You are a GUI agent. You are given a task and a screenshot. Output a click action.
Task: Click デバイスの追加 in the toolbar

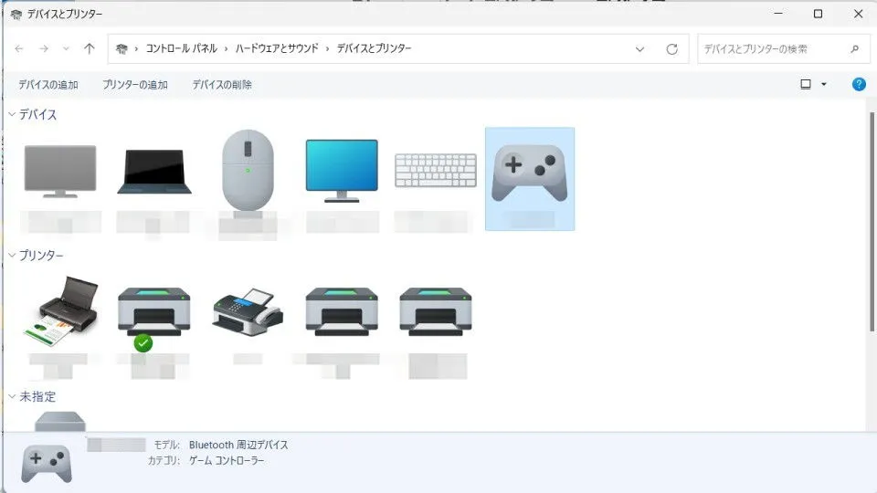[48, 84]
